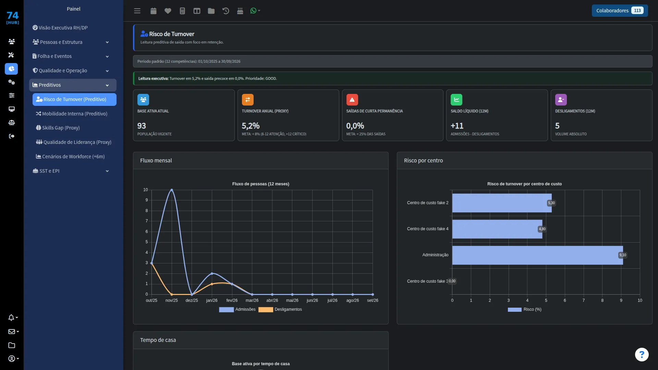This screenshot has height=370, width=658.
Task: Open the birthday cake icon
Action: tap(240, 11)
